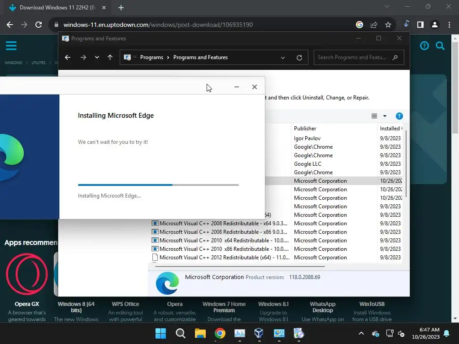
Task: Bookmark this page with star icon
Action: point(388,25)
